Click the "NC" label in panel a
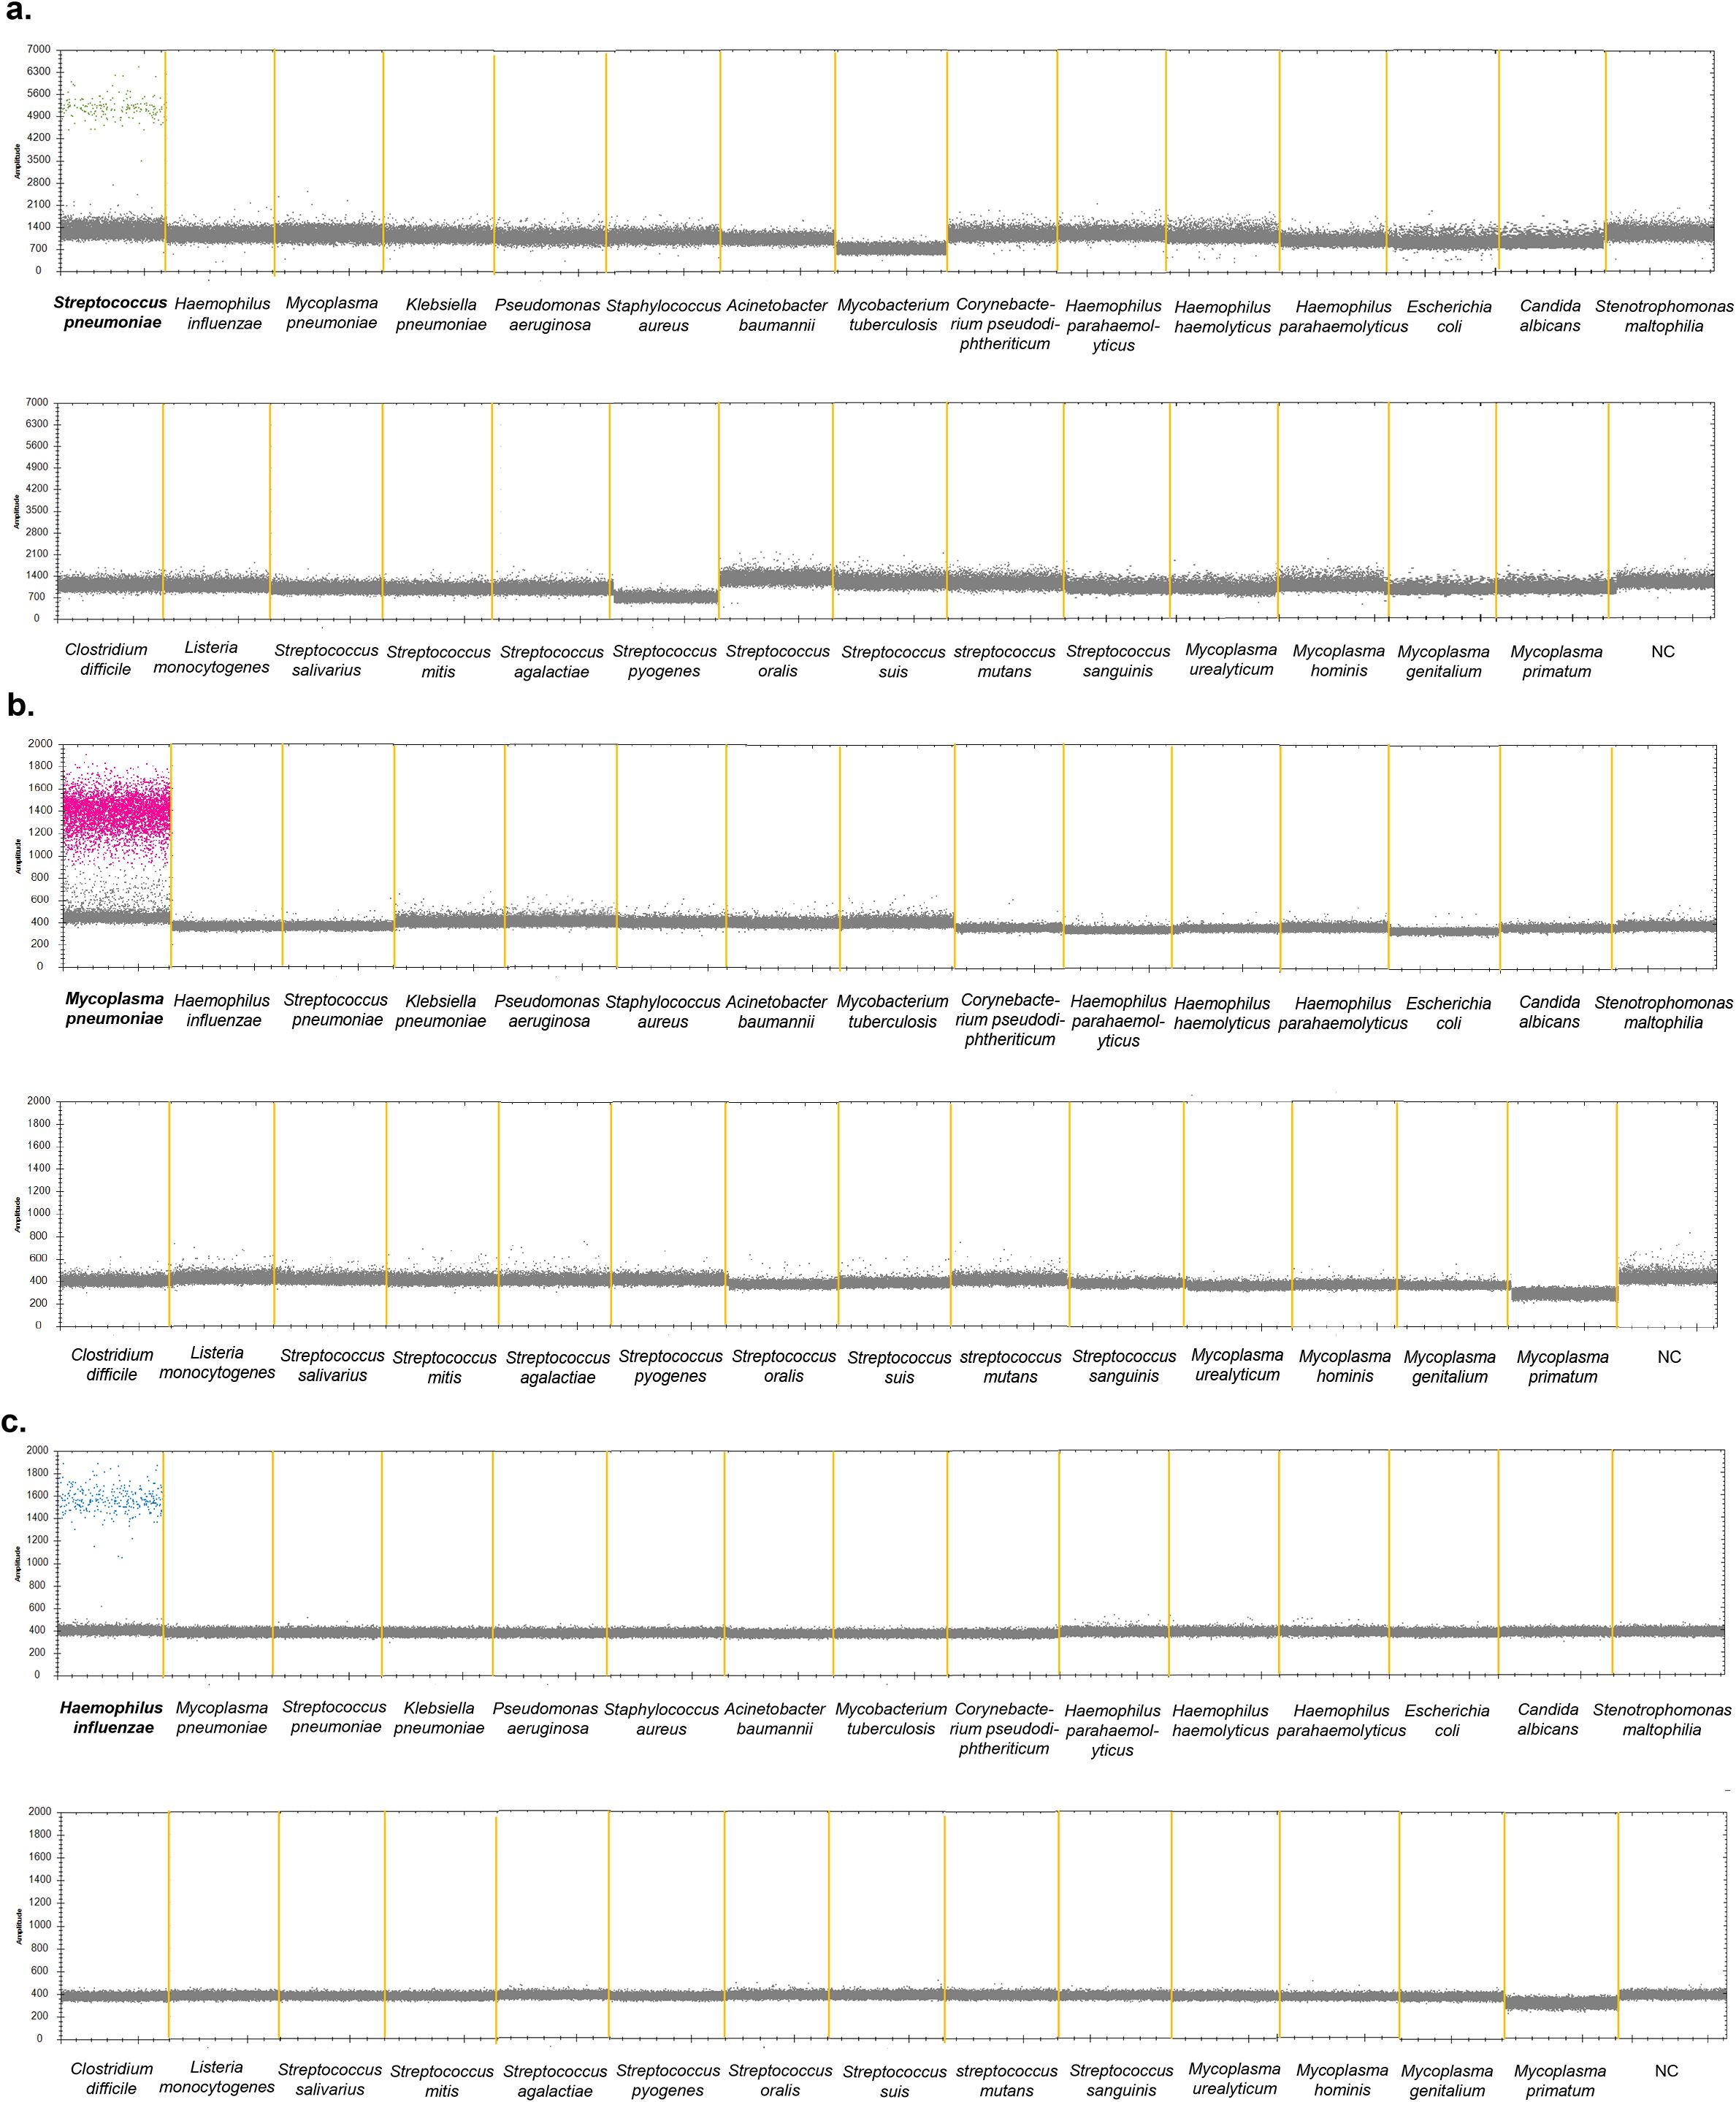Viewport: 1736px width, 2102px height. click(x=1662, y=652)
